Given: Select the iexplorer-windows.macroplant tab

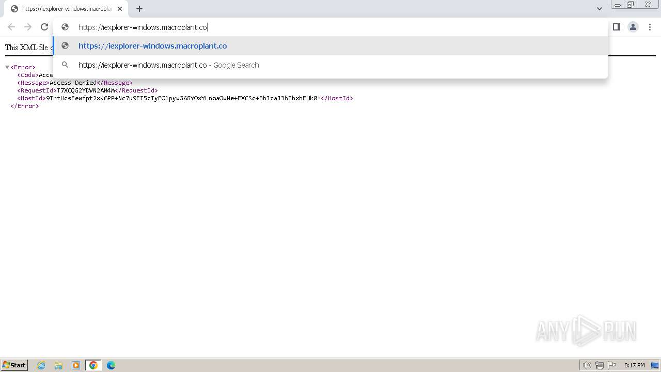Looking at the screenshot, I should coord(66,9).
